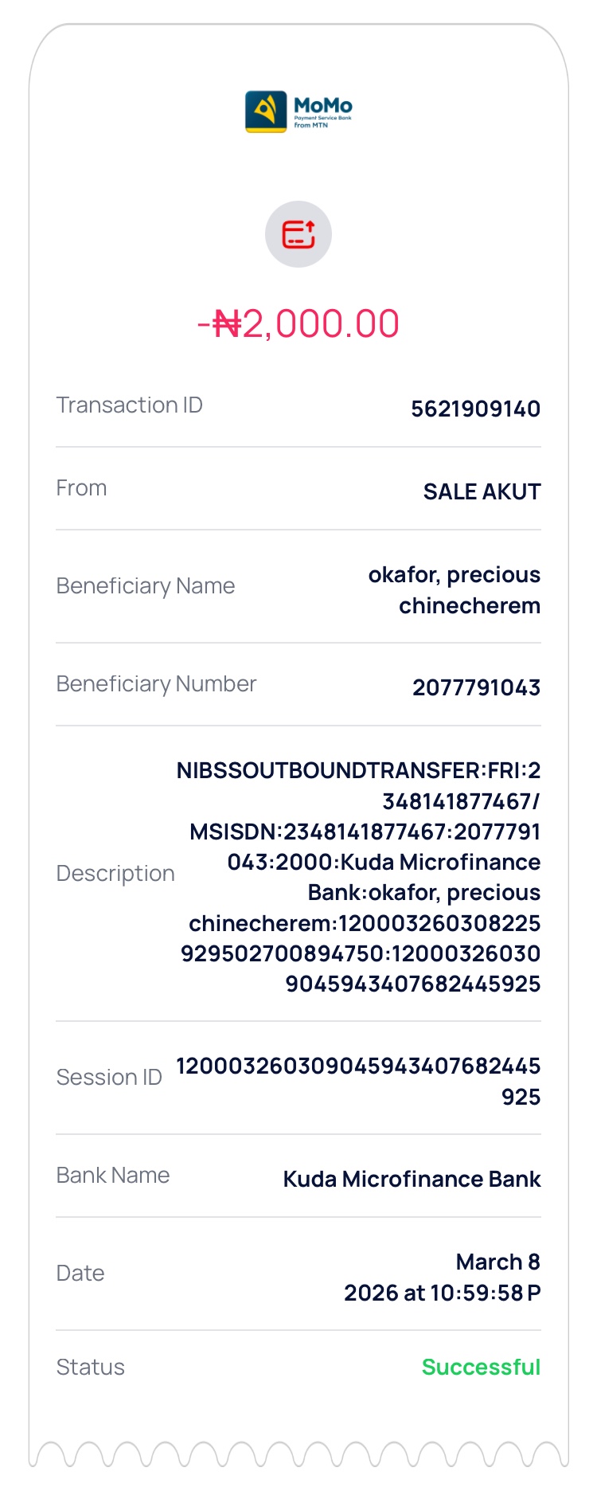
Task: Click the green Successful status
Action: click(x=481, y=1368)
